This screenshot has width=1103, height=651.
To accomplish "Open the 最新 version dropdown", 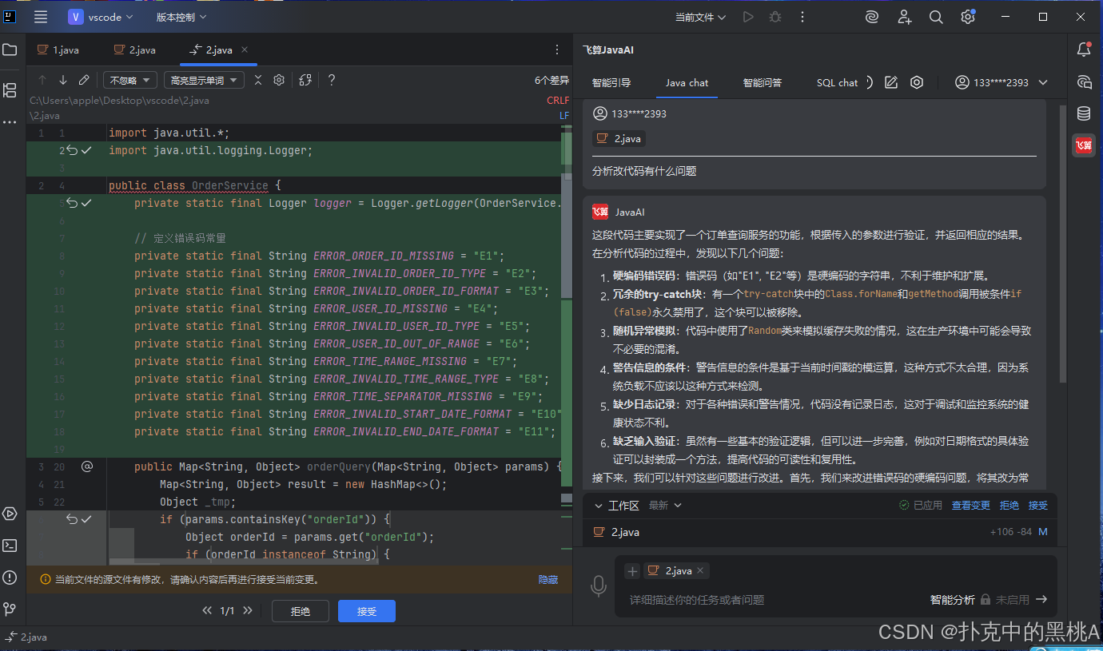I will pyautogui.click(x=665, y=506).
